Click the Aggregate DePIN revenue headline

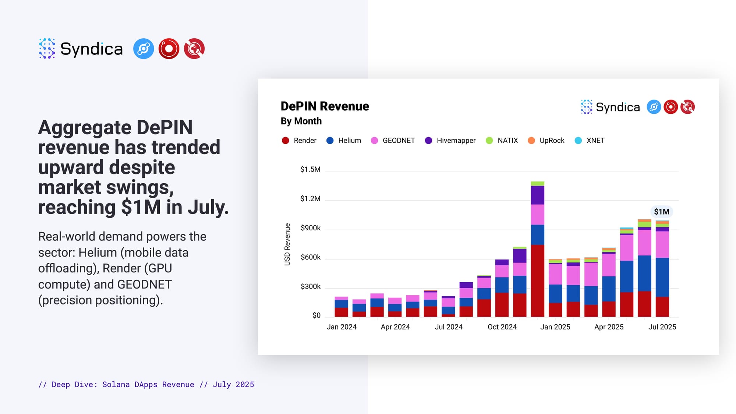point(133,167)
